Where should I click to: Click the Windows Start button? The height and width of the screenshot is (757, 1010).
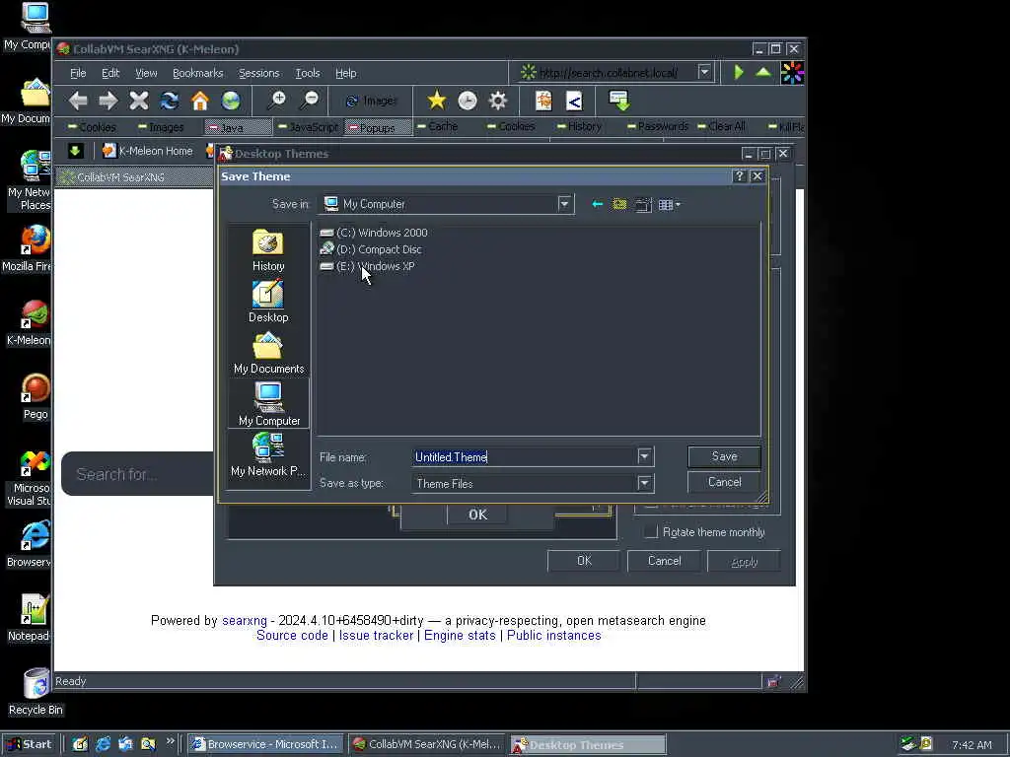click(29, 744)
